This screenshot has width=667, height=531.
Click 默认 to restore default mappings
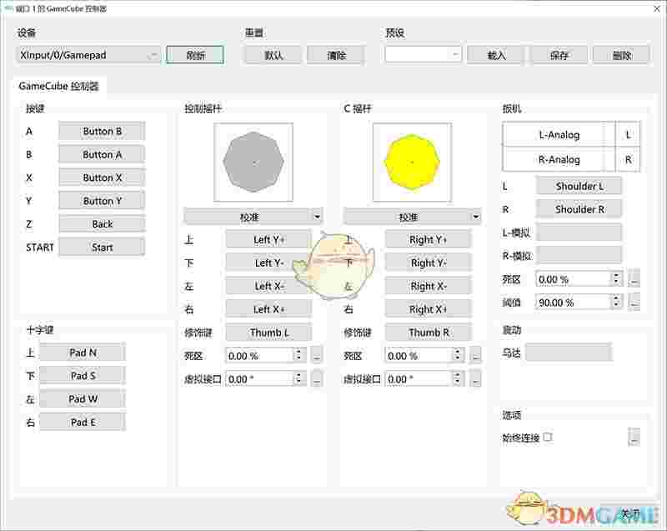(272, 54)
